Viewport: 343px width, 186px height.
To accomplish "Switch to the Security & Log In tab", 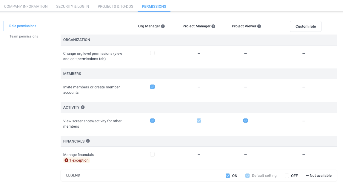I will point(73,6).
